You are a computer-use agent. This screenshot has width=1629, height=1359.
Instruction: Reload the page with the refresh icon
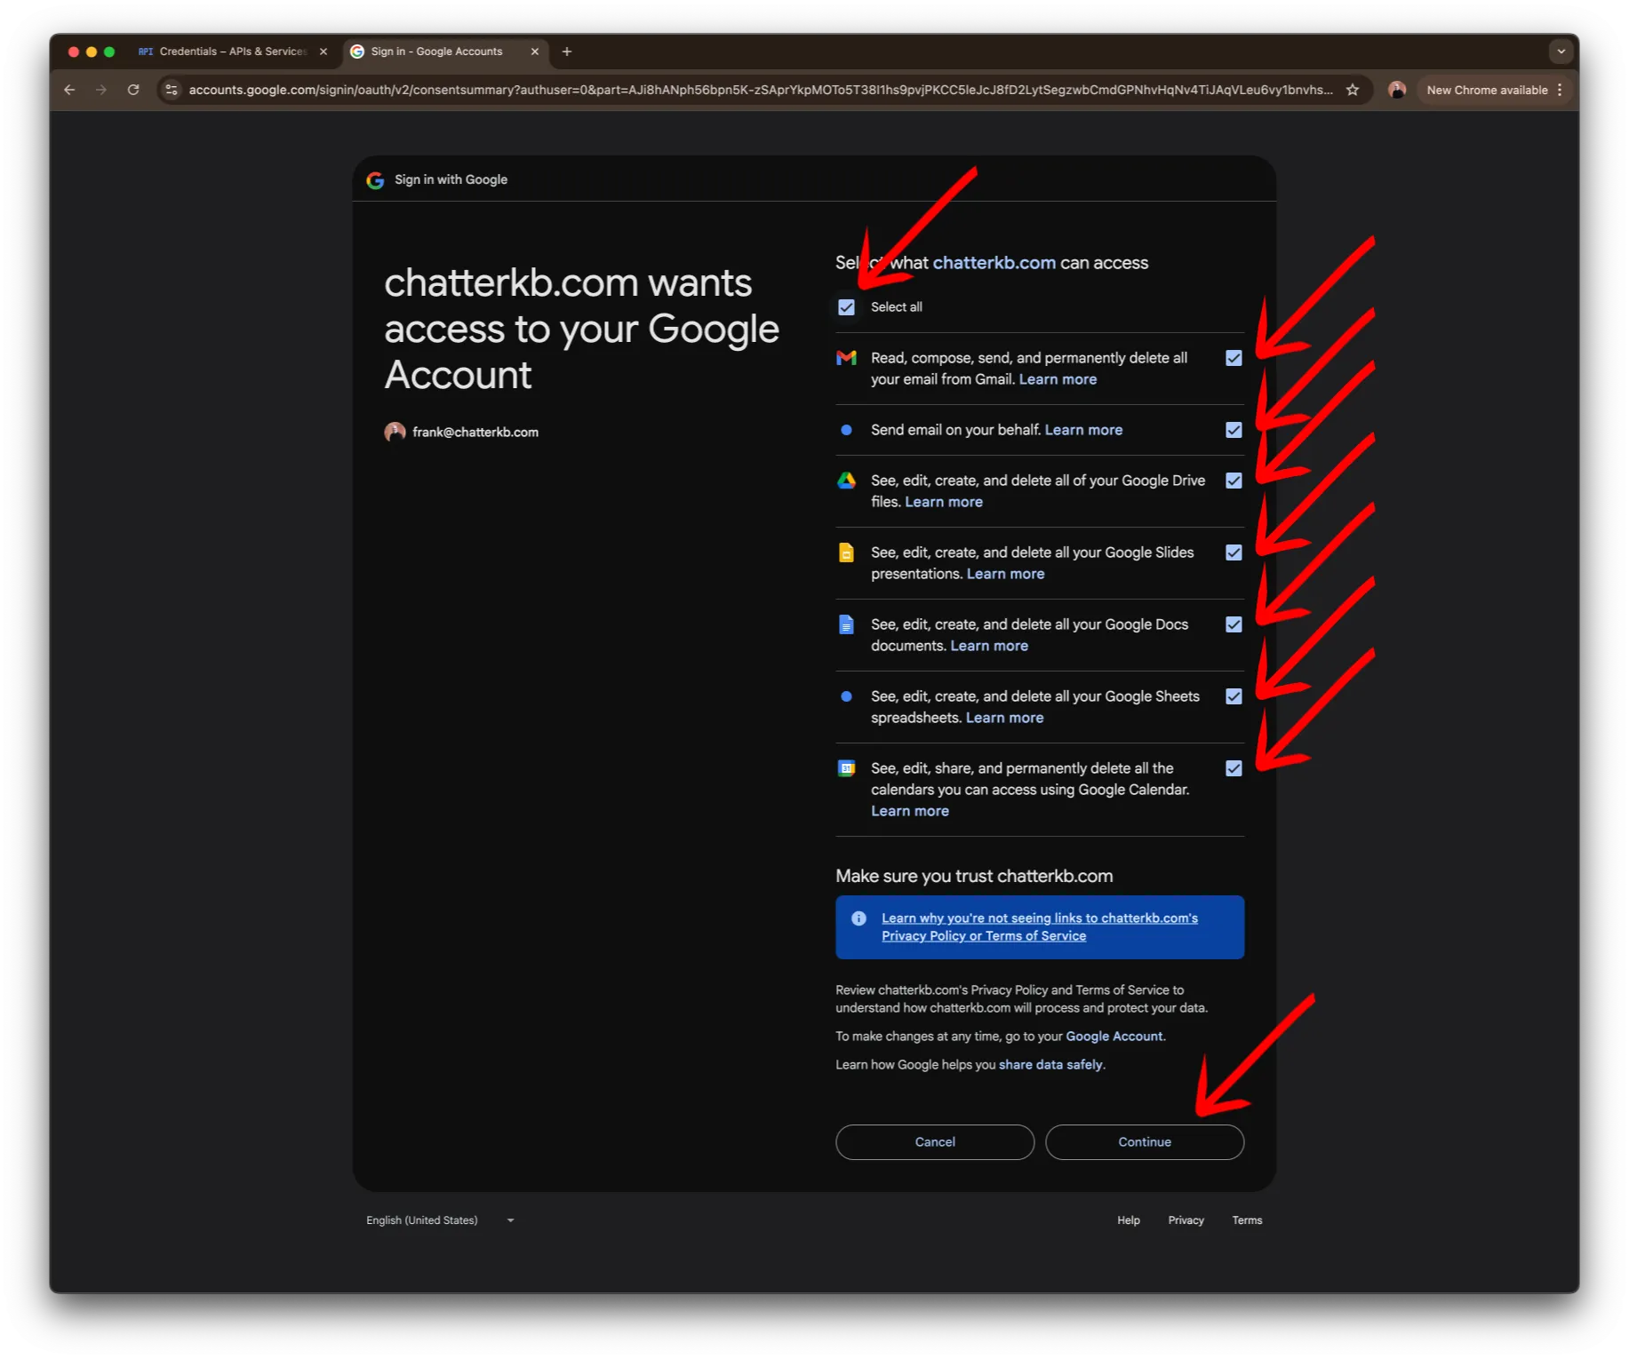click(133, 90)
